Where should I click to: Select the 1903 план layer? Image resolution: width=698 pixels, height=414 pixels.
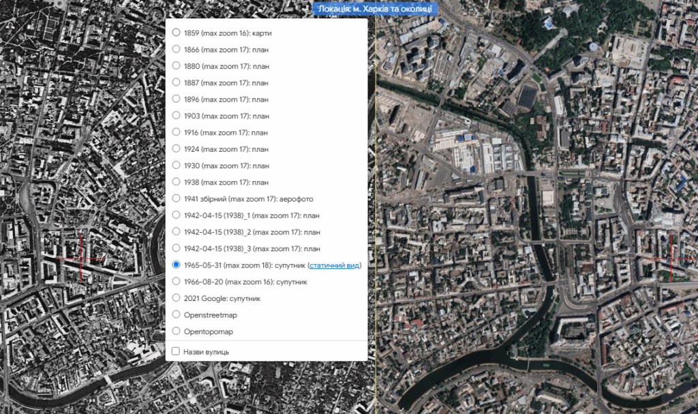pos(177,116)
